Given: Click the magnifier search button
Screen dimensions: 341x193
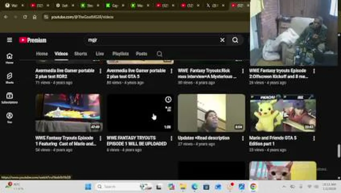Looking at the screenshot, I should [x=235, y=40].
